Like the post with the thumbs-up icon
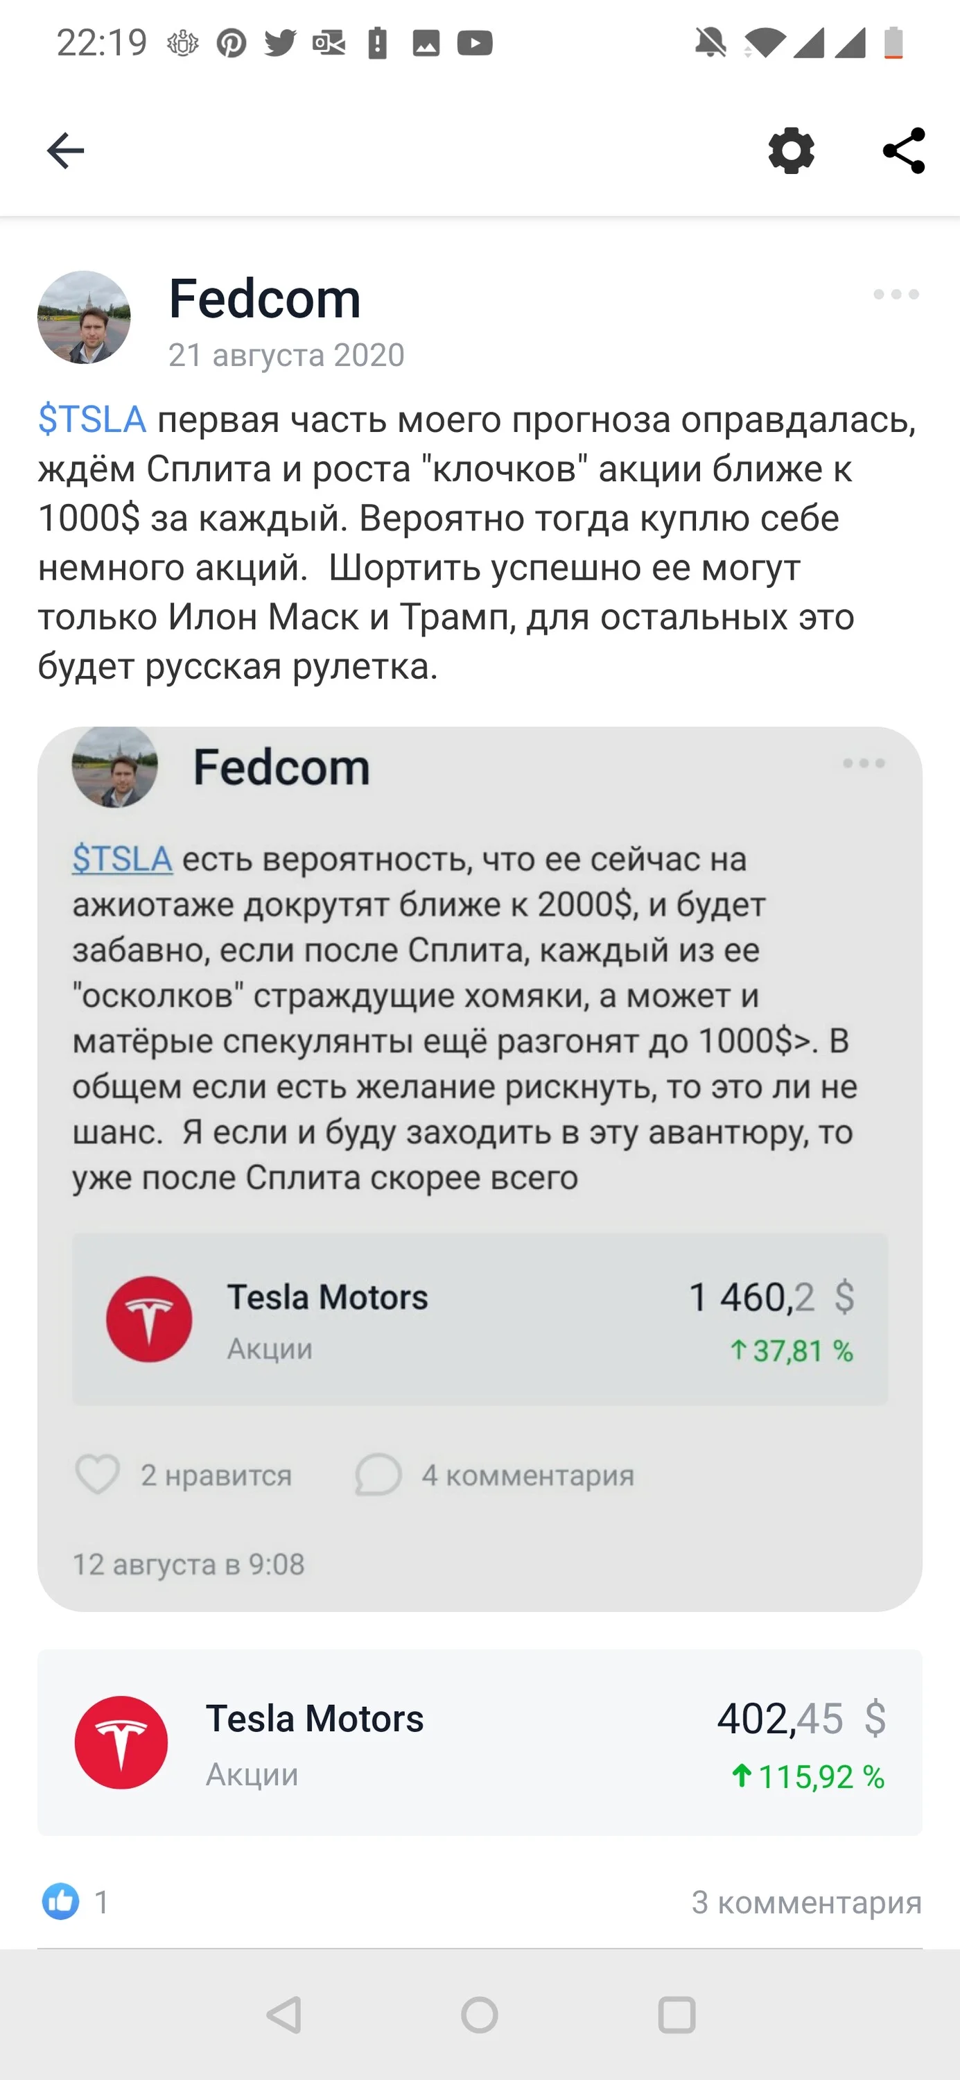Viewport: 960px width, 2080px height. click(60, 1900)
